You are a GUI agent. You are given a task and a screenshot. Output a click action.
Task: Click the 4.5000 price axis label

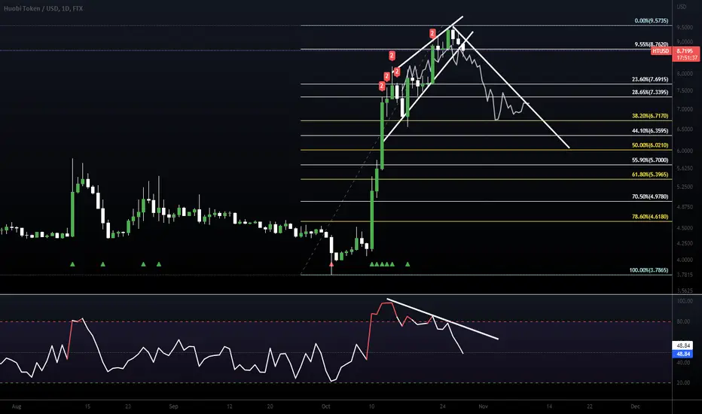tap(685, 228)
